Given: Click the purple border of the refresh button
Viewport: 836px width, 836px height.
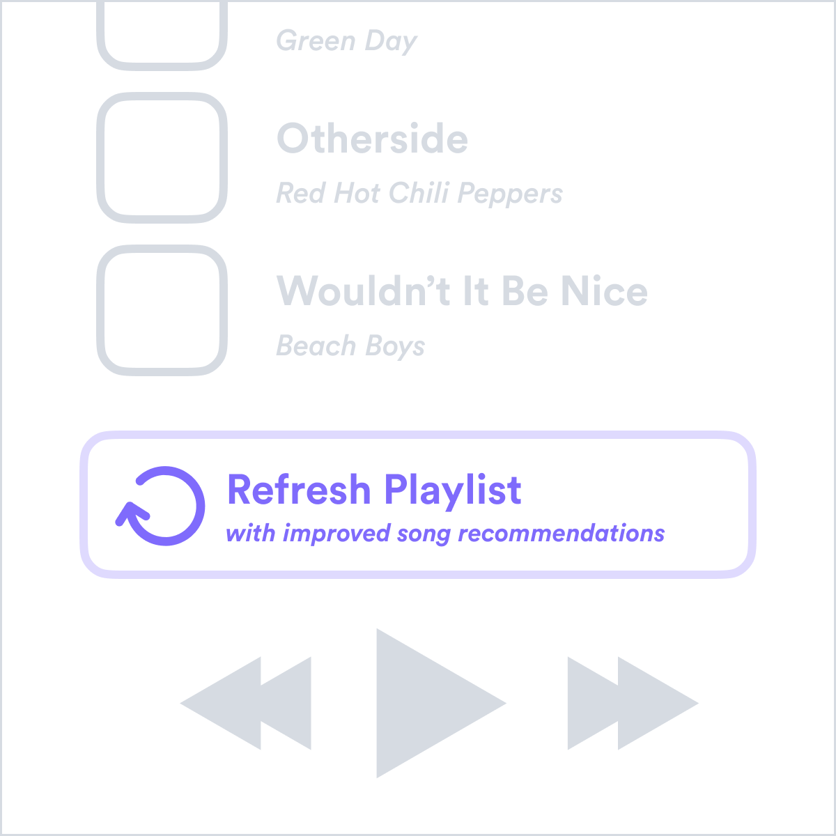Looking at the screenshot, I should coord(418,435).
